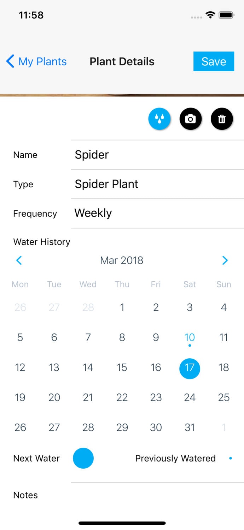Select March 10, the previously watered date

click(190, 337)
